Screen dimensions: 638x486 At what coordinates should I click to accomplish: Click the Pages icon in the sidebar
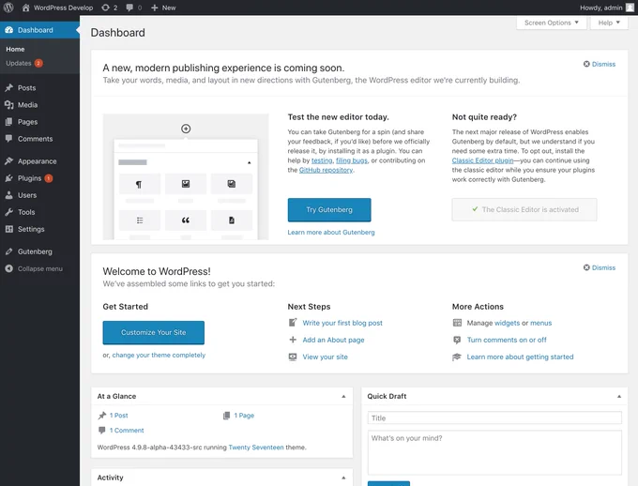pyautogui.click(x=9, y=122)
